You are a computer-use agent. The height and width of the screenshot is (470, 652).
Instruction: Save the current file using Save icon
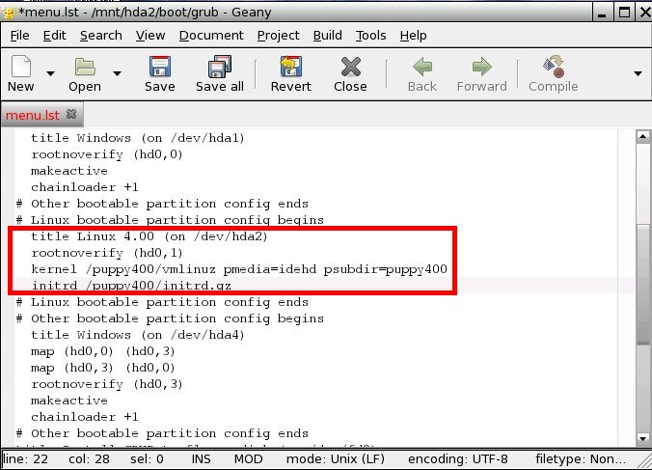pos(159,72)
